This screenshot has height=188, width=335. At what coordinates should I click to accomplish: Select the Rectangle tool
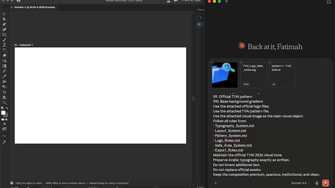[4, 35]
